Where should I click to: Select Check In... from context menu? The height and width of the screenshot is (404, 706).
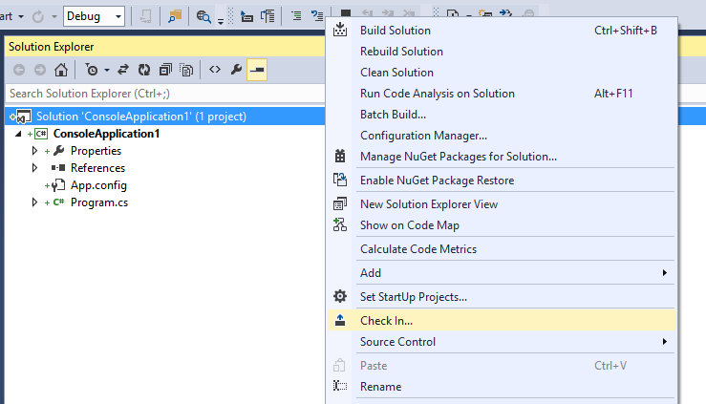(x=386, y=320)
